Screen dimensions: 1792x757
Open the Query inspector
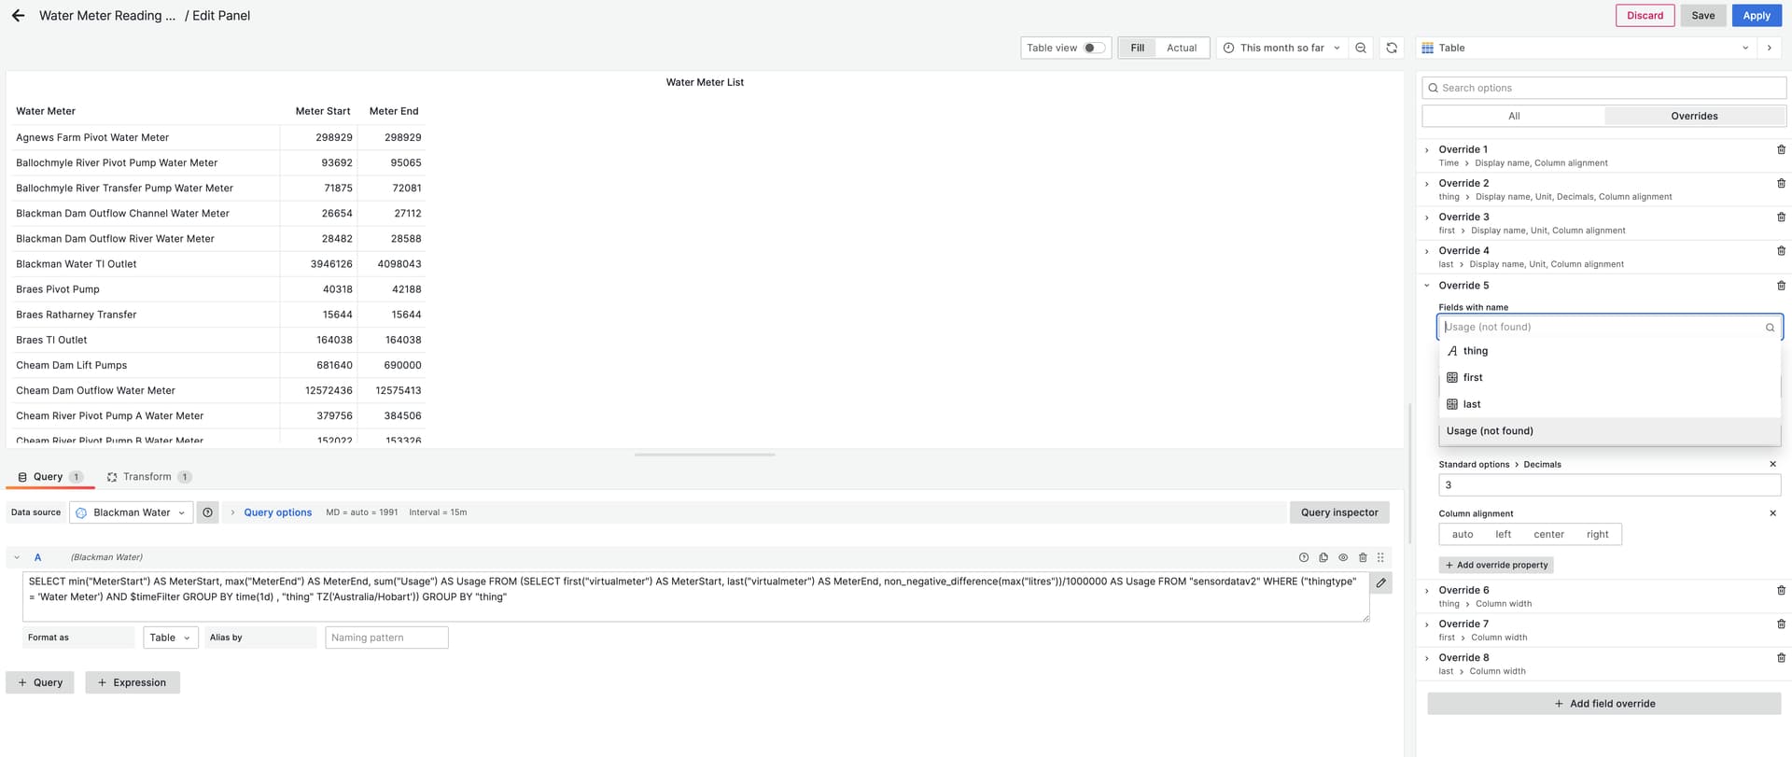(1339, 512)
